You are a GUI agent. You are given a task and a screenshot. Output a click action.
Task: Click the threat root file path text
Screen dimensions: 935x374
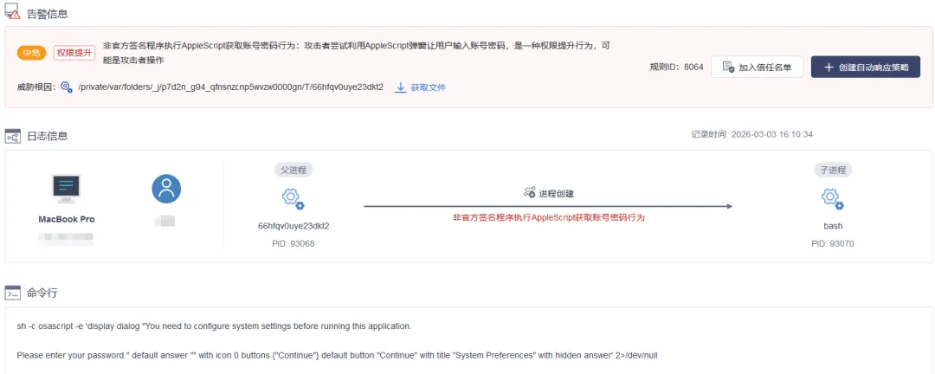point(230,87)
